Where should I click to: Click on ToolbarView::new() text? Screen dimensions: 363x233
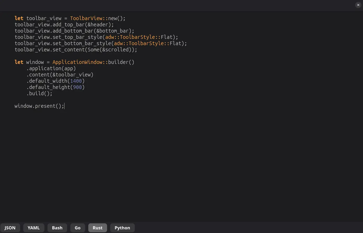[98, 18]
